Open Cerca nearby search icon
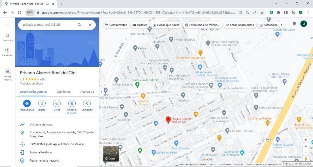This screenshot has width=313, height=167. [57, 103]
